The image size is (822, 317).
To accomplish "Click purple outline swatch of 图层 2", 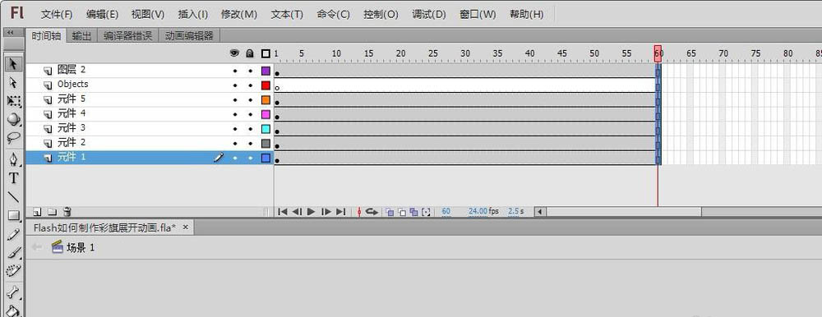I will tap(266, 71).
